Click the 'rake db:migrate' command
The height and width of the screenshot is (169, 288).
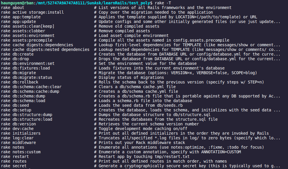[x=18, y=73]
